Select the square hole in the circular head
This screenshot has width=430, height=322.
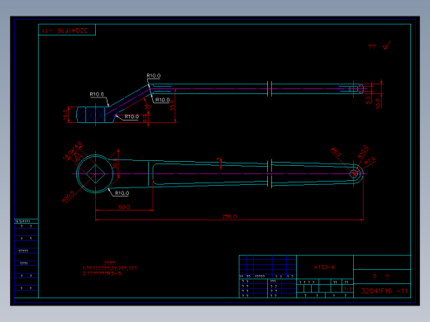click(x=95, y=173)
